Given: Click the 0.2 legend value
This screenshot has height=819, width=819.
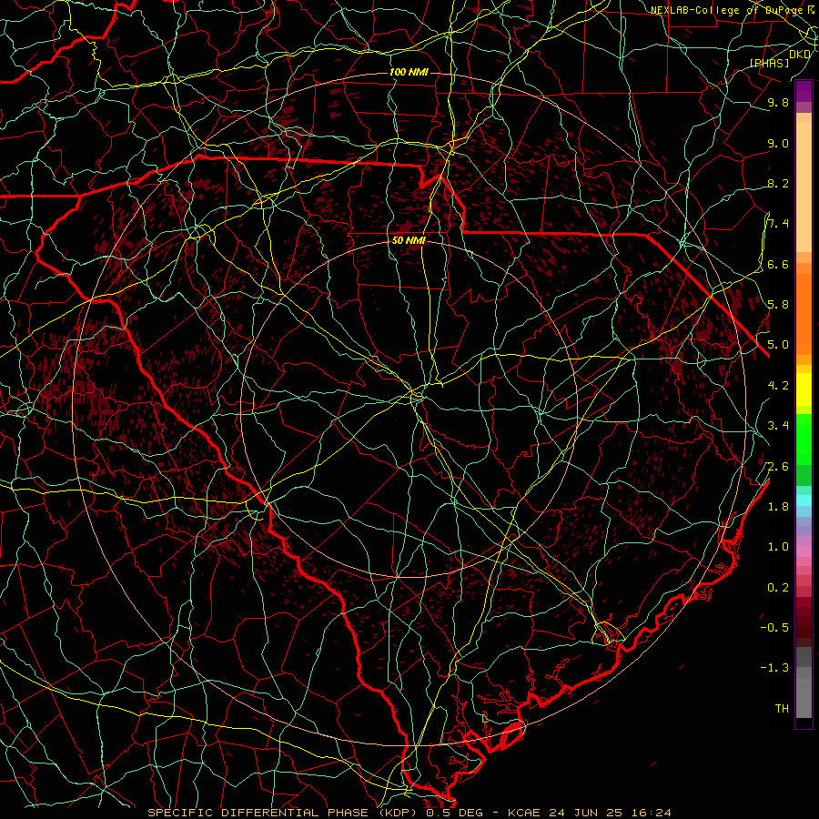Looking at the screenshot, I should (x=778, y=588).
